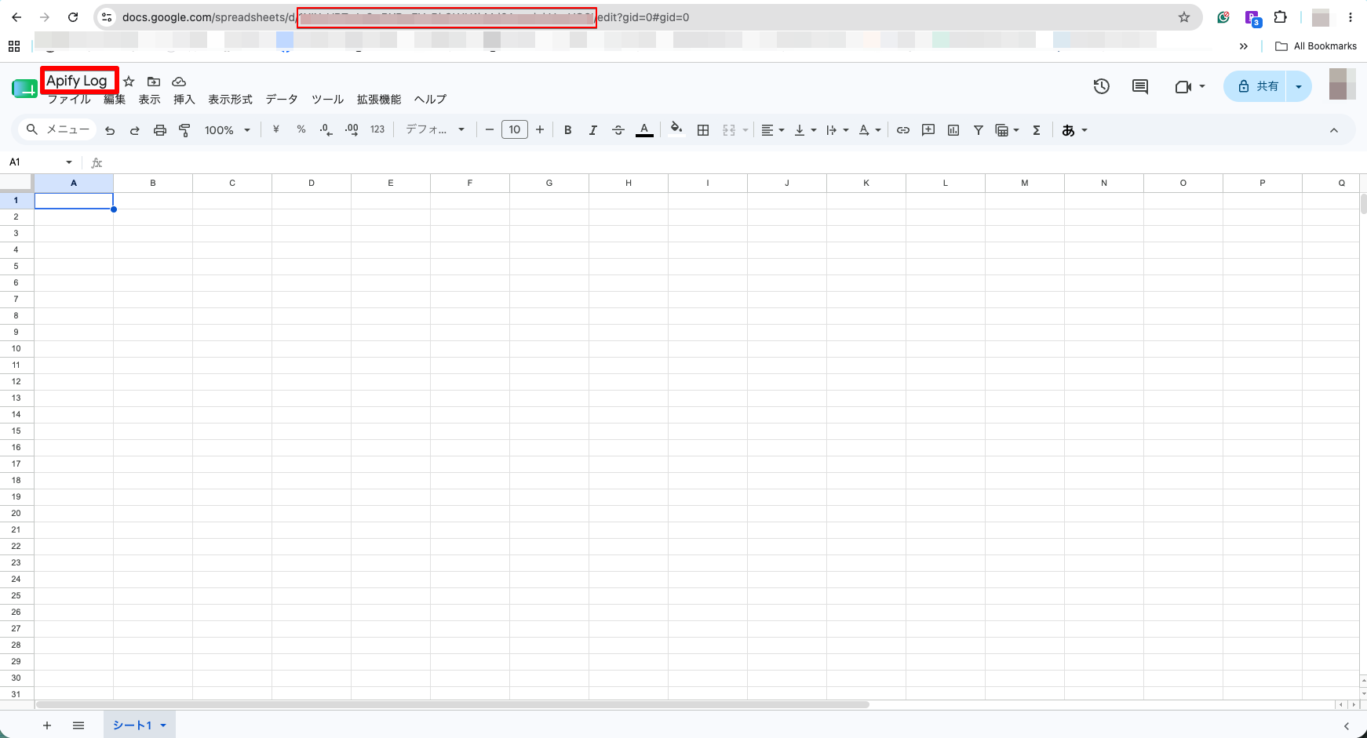Format as currency with yen icon

pyautogui.click(x=276, y=130)
